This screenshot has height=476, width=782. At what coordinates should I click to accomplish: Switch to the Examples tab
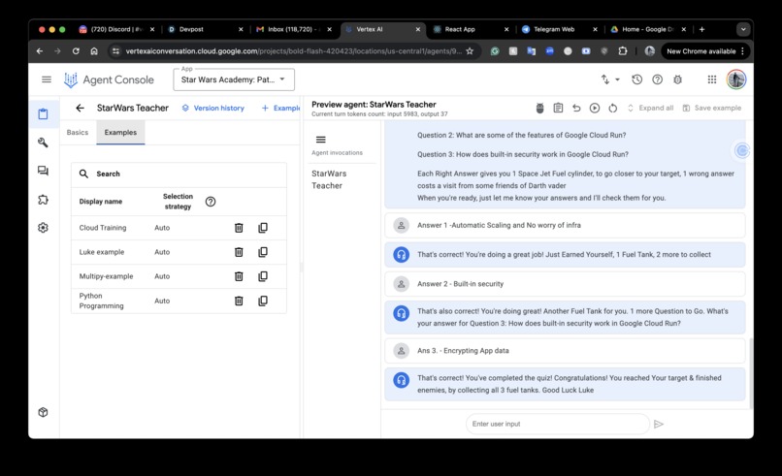tap(120, 132)
